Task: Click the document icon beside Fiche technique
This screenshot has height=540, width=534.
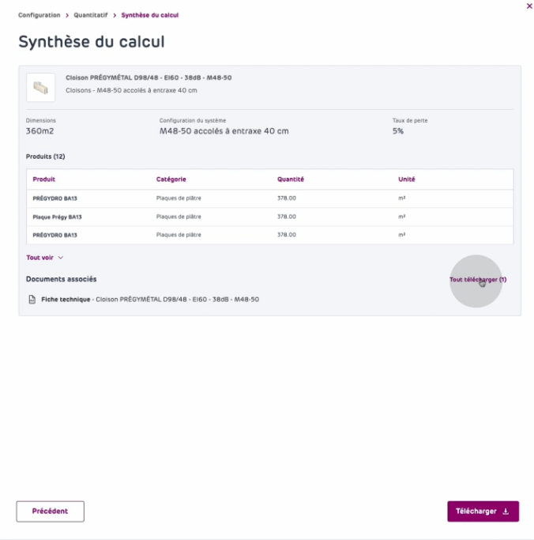Action: (32, 300)
